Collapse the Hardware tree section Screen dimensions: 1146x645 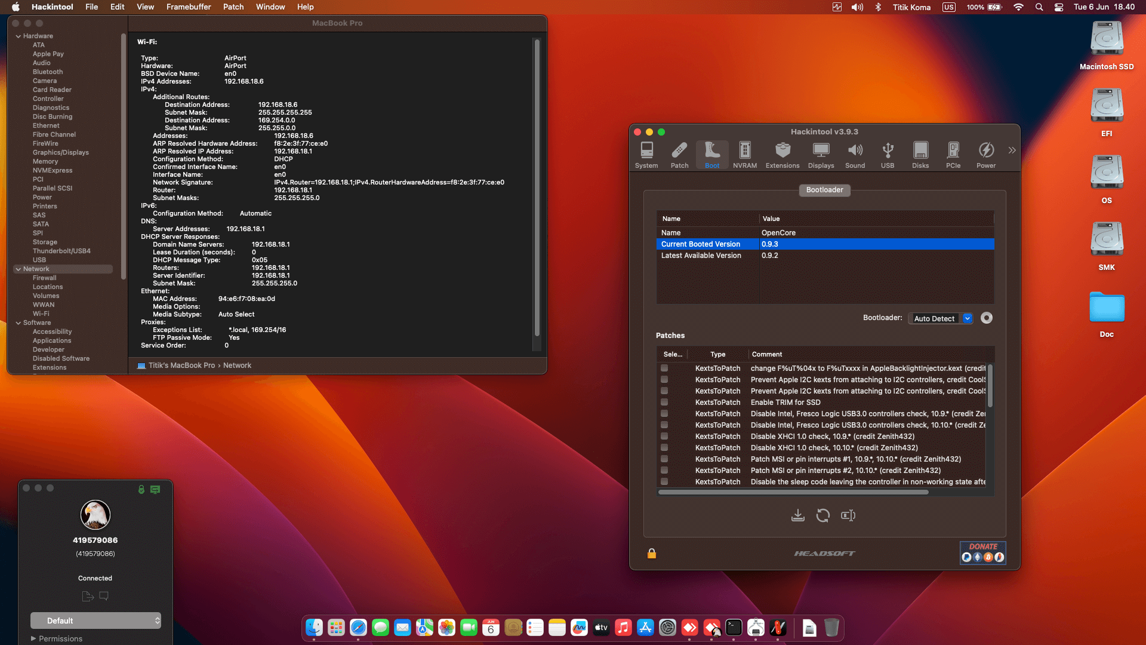click(x=18, y=36)
